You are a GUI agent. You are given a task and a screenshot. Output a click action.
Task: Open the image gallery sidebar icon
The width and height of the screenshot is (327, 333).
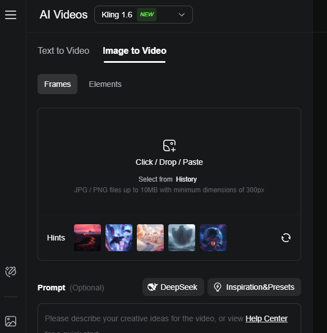11,321
